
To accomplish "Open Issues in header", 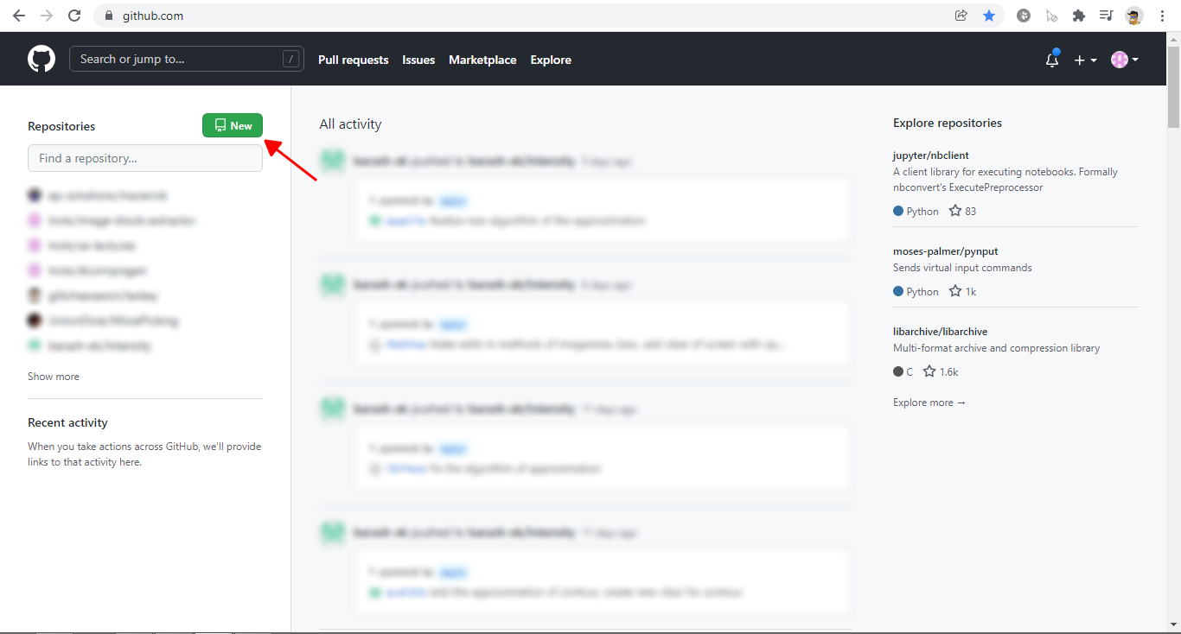I will (x=418, y=60).
